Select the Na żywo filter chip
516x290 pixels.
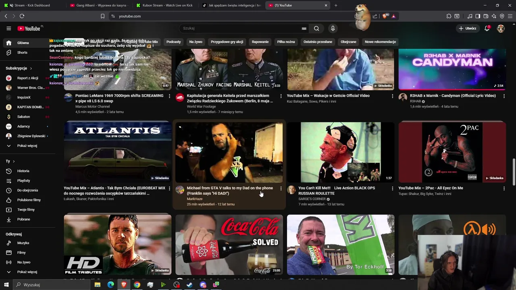(x=196, y=42)
